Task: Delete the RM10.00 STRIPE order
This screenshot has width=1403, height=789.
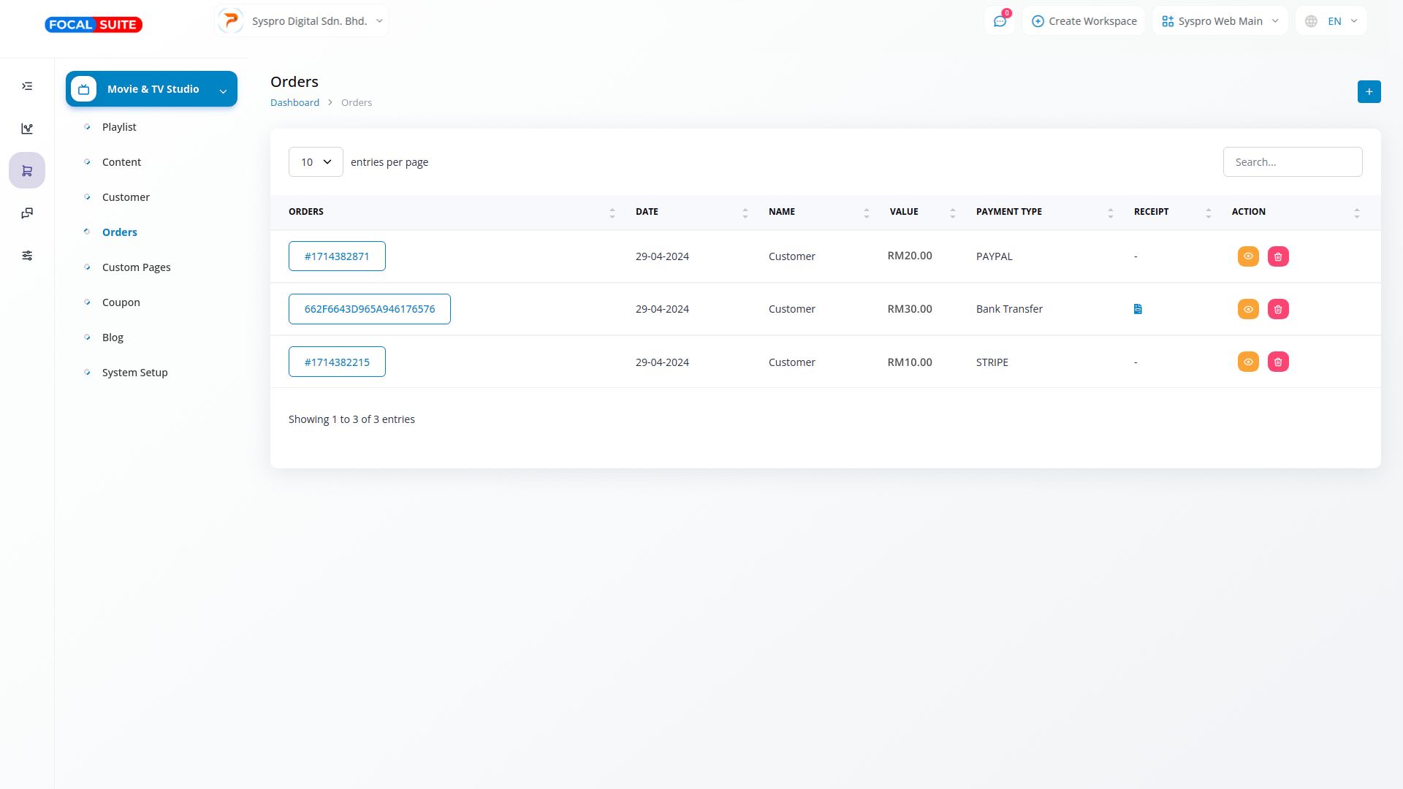Action: (x=1278, y=362)
